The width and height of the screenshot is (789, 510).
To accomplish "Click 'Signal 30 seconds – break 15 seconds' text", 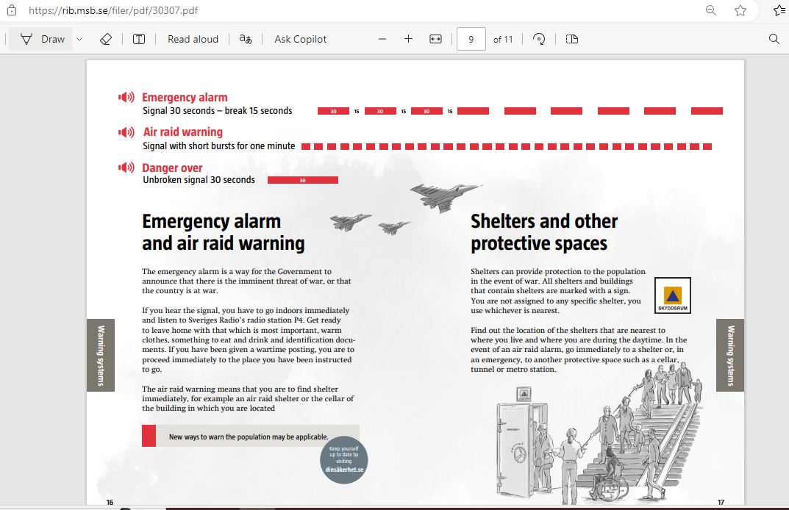I will pyautogui.click(x=218, y=111).
